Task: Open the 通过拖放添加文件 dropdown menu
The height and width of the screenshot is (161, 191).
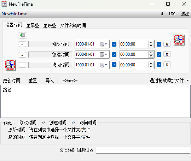Action: 187,80
